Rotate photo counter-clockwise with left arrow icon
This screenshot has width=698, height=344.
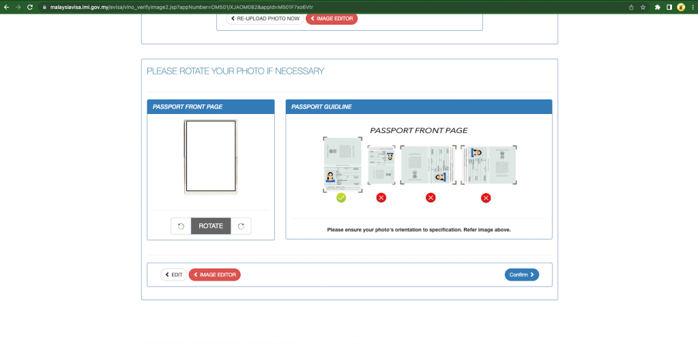pyautogui.click(x=181, y=226)
